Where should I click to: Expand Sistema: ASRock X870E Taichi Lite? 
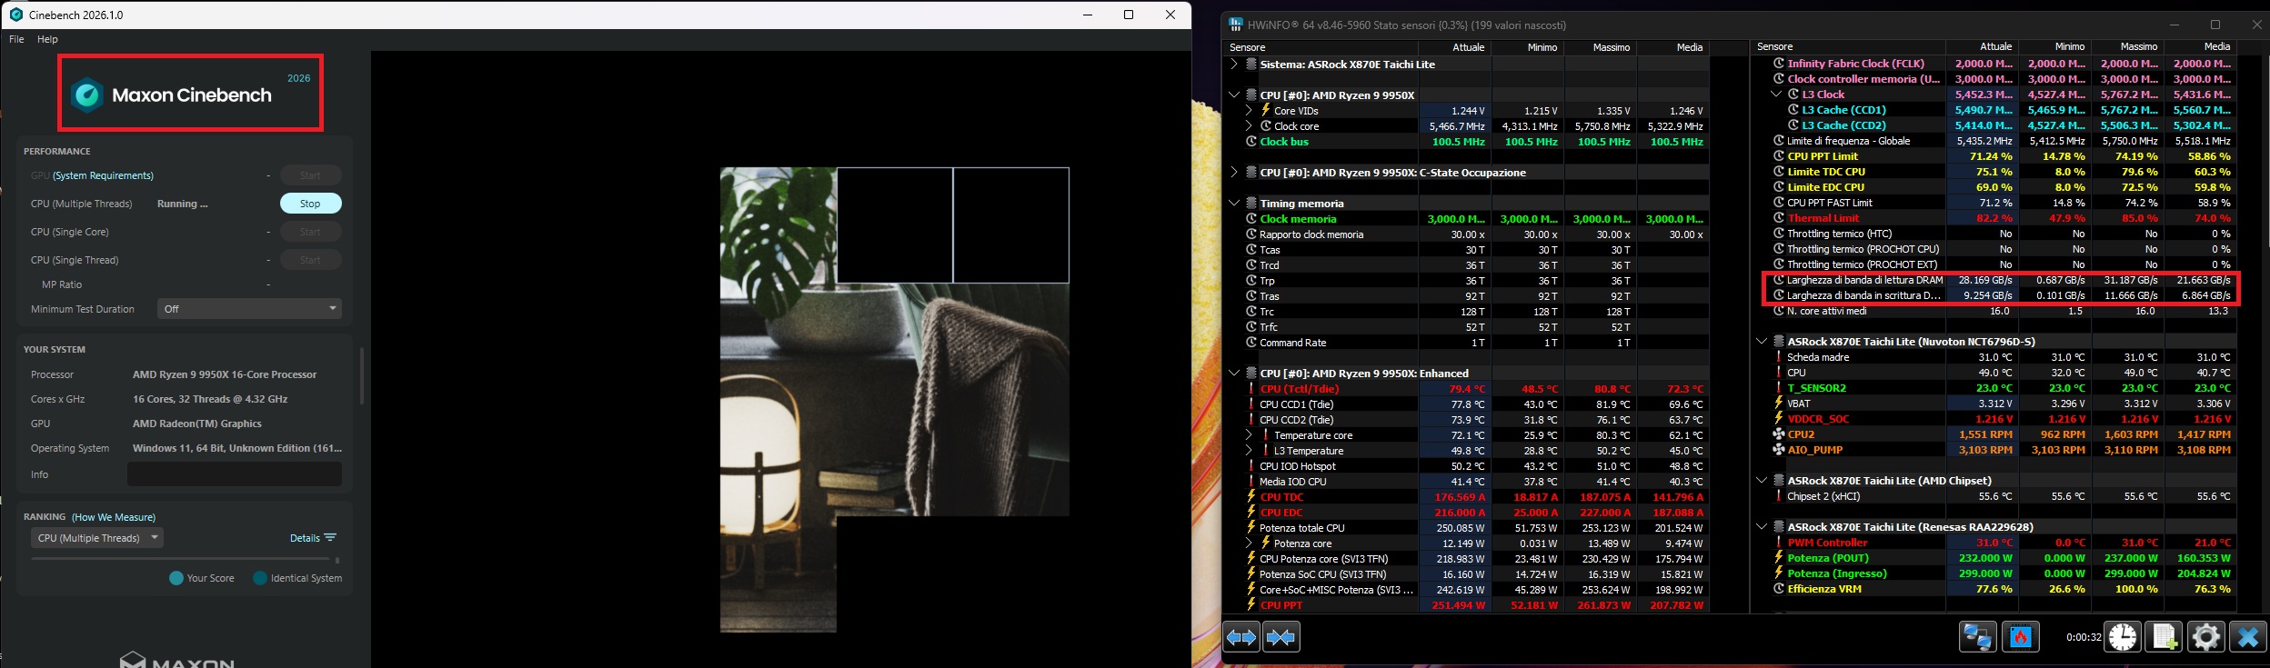point(1234,65)
